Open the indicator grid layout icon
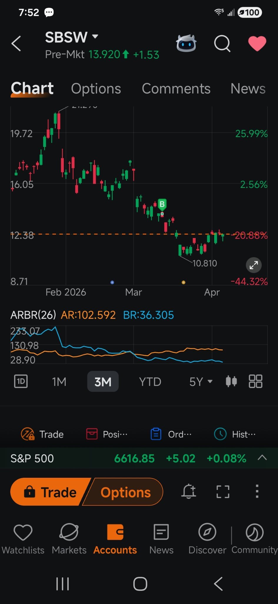The width and height of the screenshot is (278, 604). click(255, 381)
